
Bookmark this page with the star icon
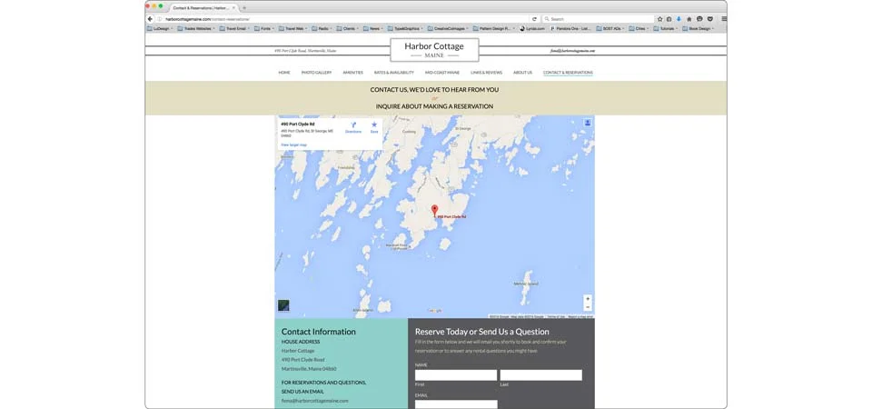click(x=660, y=19)
